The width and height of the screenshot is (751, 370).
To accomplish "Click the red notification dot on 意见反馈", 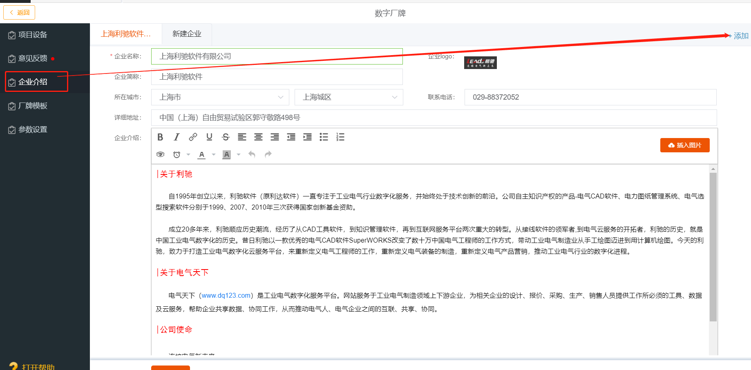I will 53,59.
